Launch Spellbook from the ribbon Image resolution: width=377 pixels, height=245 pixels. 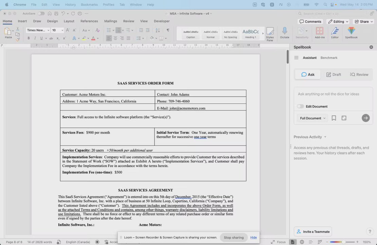(351, 33)
